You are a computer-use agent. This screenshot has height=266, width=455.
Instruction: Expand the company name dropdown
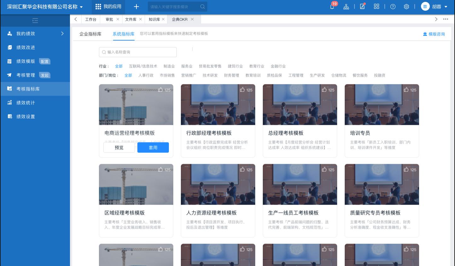pyautogui.click(x=81, y=7)
